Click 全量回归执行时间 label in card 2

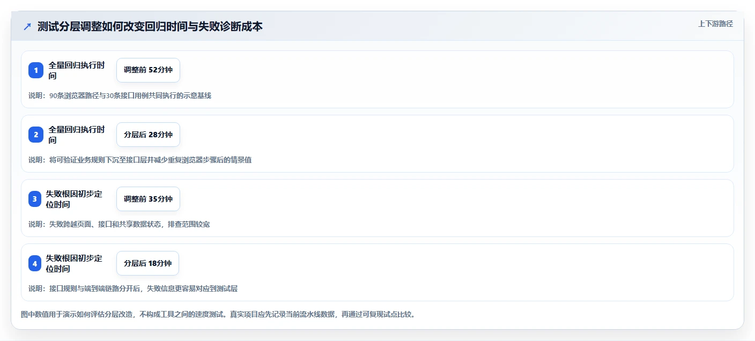point(77,135)
